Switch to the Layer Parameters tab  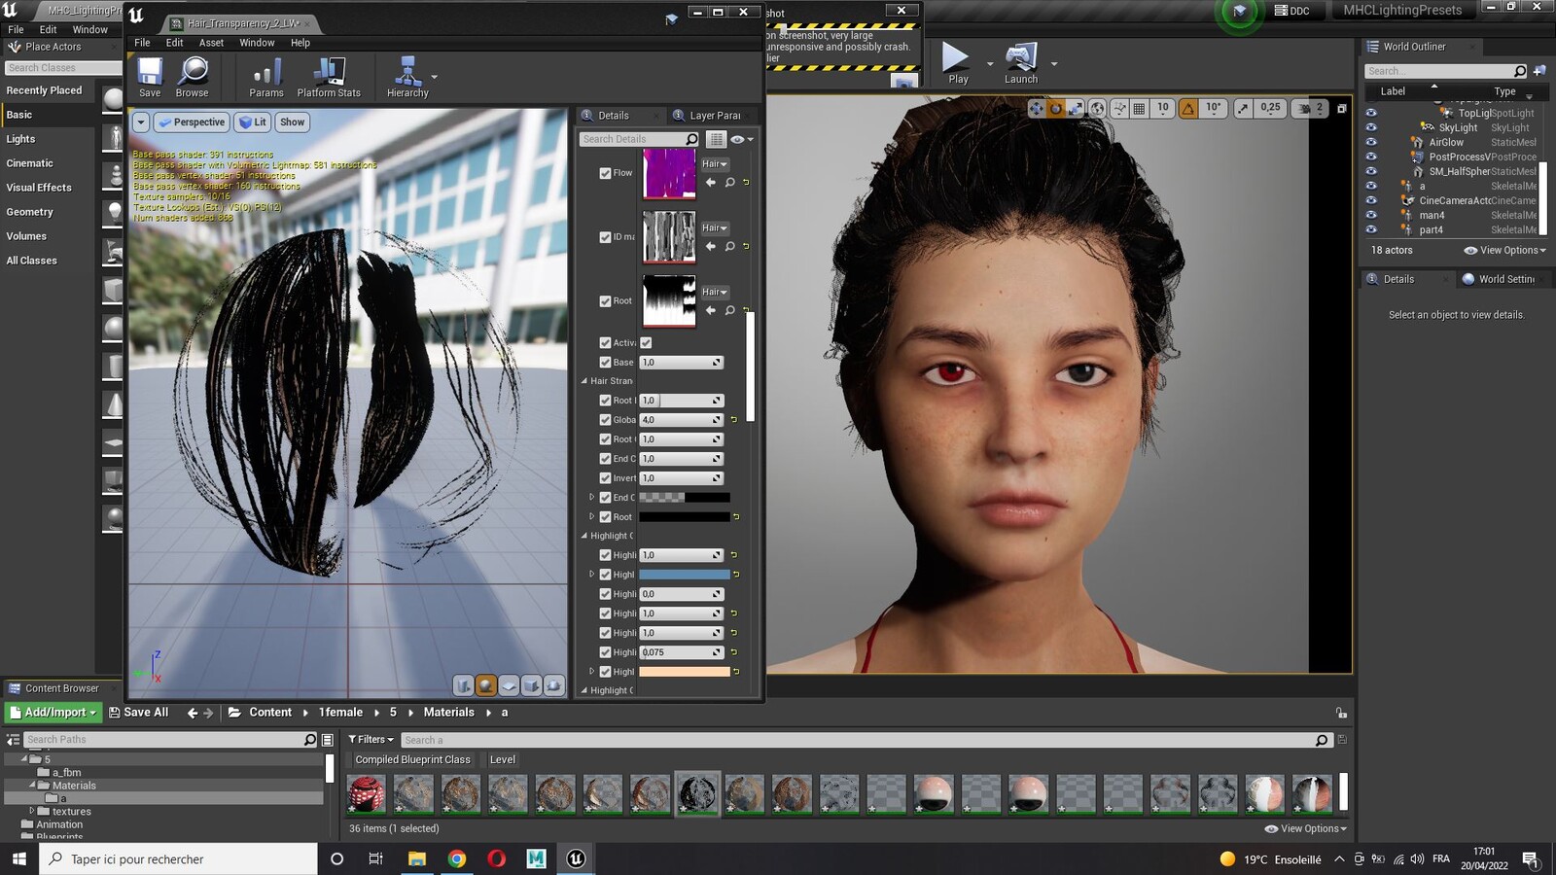tap(713, 115)
